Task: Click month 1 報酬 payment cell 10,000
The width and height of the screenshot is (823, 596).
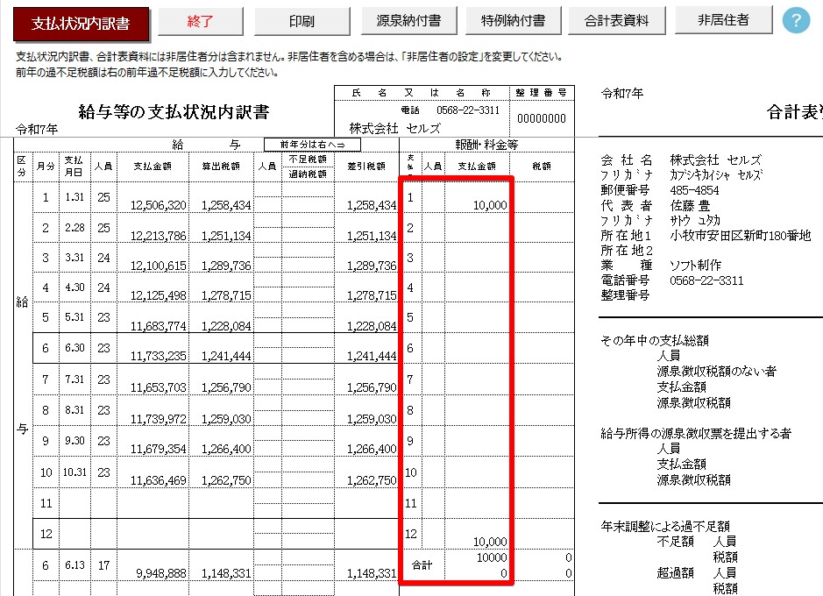Action: [x=477, y=204]
